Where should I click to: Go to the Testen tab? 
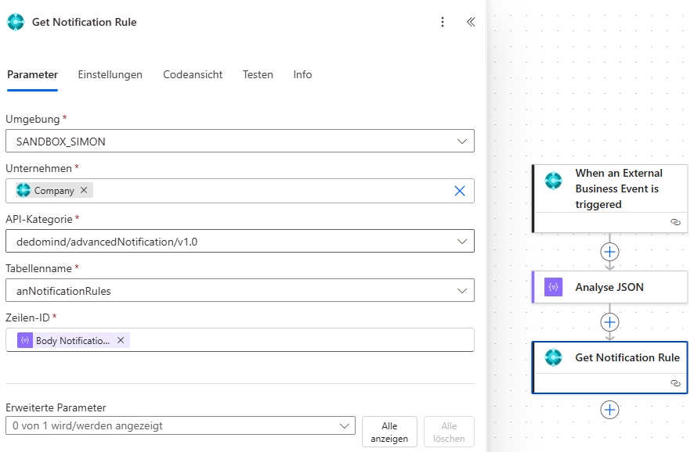pyautogui.click(x=258, y=75)
